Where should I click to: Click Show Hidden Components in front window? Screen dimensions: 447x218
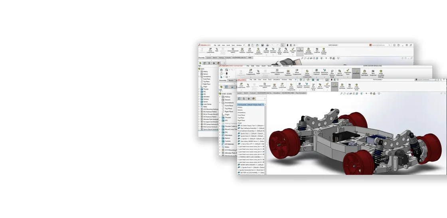click(x=291, y=87)
